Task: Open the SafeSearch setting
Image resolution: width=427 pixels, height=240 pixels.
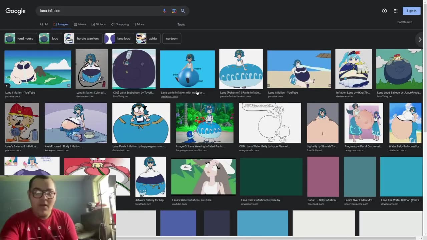Action: click(405, 22)
